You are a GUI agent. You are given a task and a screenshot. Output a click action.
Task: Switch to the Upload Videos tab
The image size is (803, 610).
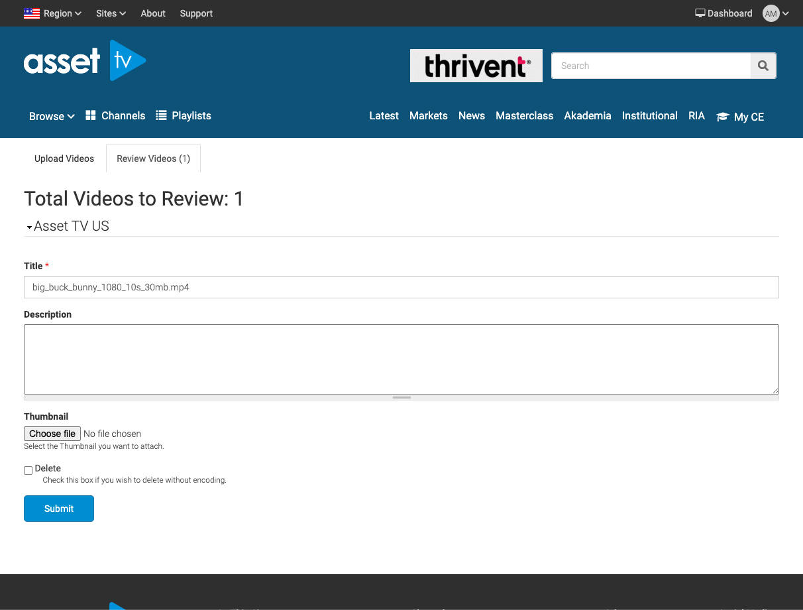(64, 158)
